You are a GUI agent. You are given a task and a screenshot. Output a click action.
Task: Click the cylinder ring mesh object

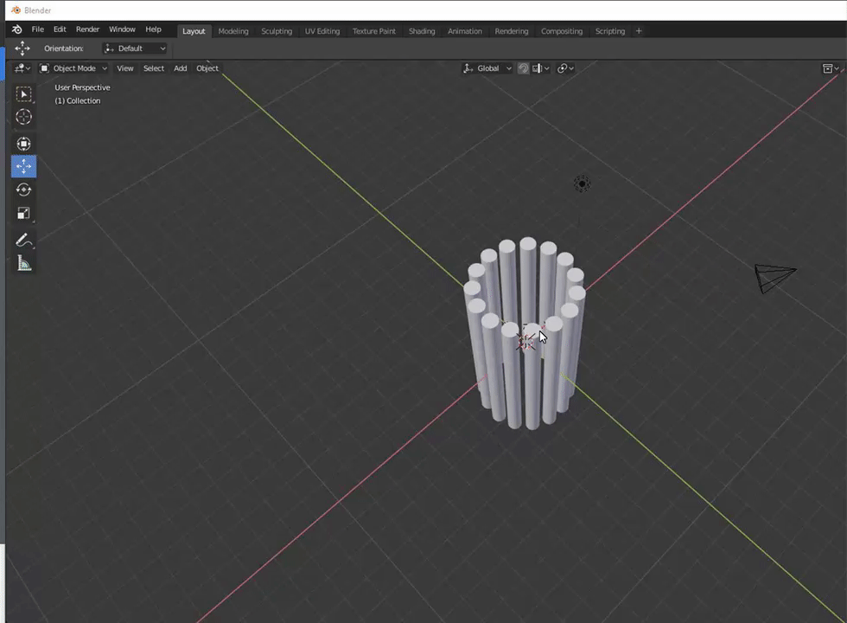524,333
